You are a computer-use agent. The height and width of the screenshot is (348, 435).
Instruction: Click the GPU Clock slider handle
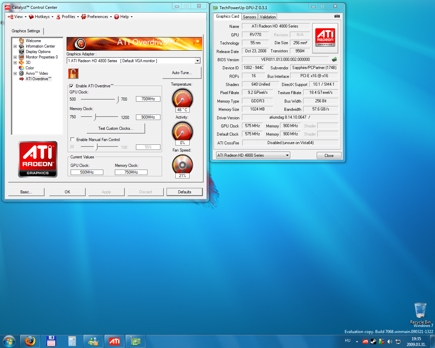click(118, 99)
